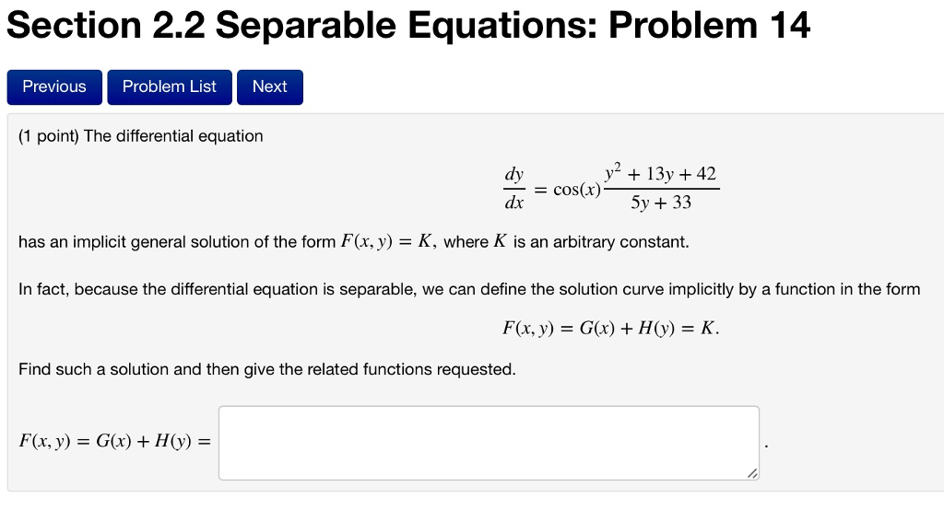Click the phrase "is an arbitrary constant"
944x510 pixels.
click(600, 242)
